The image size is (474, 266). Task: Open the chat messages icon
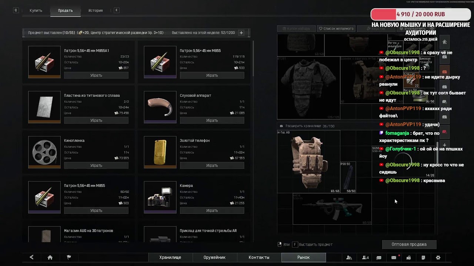point(379,258)
